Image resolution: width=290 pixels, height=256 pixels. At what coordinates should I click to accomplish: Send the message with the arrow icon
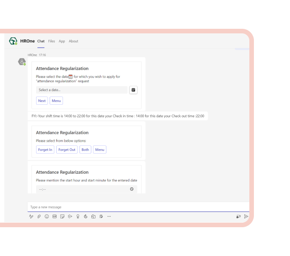click(246, 216)
